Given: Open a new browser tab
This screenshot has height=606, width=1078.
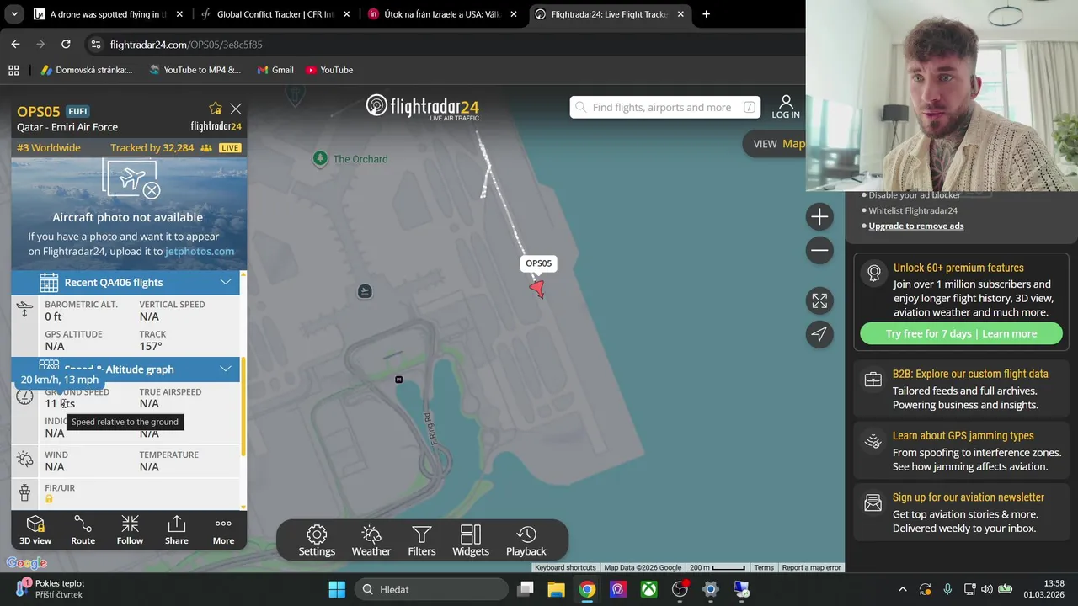Looking at the screenshot, I should pyautogui.click(x=706, y=14).
